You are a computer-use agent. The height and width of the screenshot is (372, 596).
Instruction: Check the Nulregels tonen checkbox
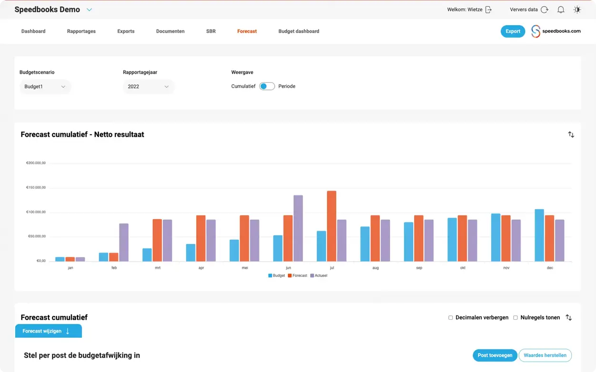click(x=516, y=318)
